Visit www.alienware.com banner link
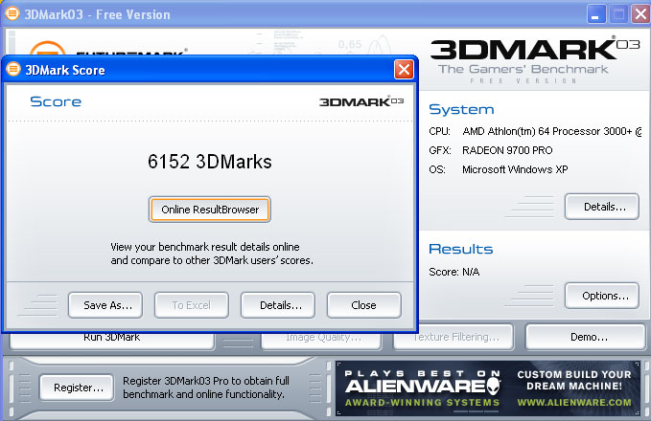The image size is (651, 421). (575, 401)
